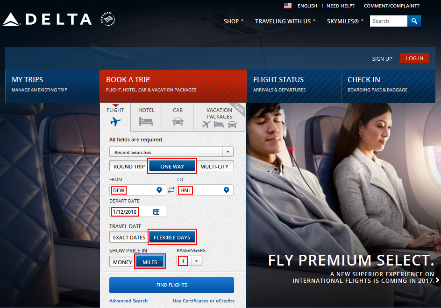441x308 pixels.
Task: Expand the SHOP menu
Action: click(x=234, y=21)
